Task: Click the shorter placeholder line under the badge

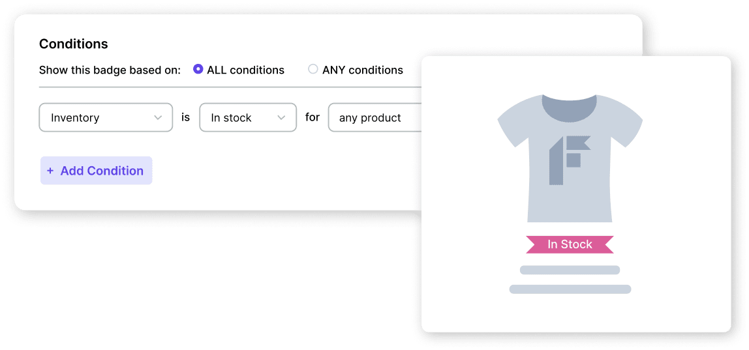Action: coord(570,270)
